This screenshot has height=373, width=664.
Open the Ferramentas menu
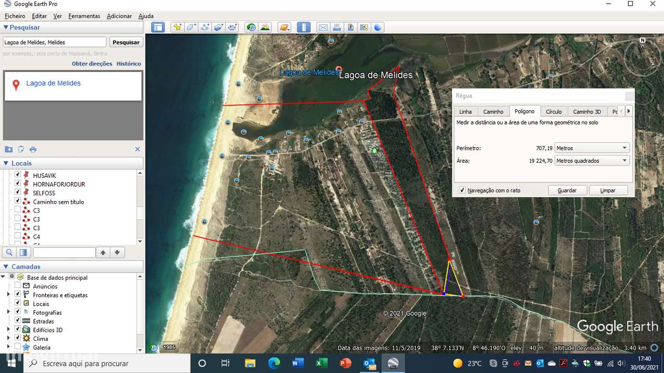click(84, 16)
